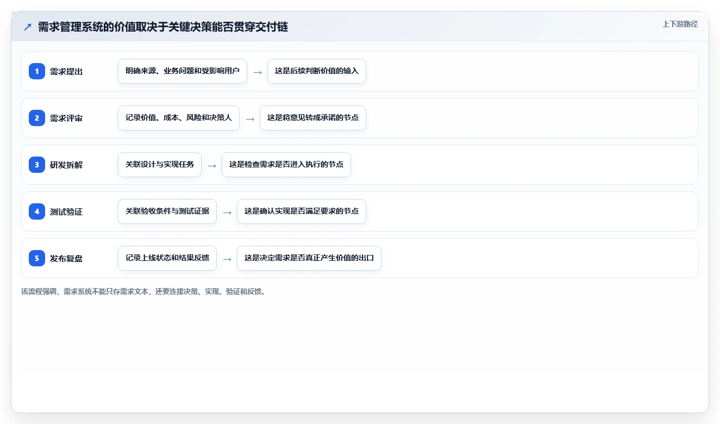Click the 研发拆解 step label
The height and width of the screenshot is (424, 720).
pyautogui.click(x=66, y=165)
